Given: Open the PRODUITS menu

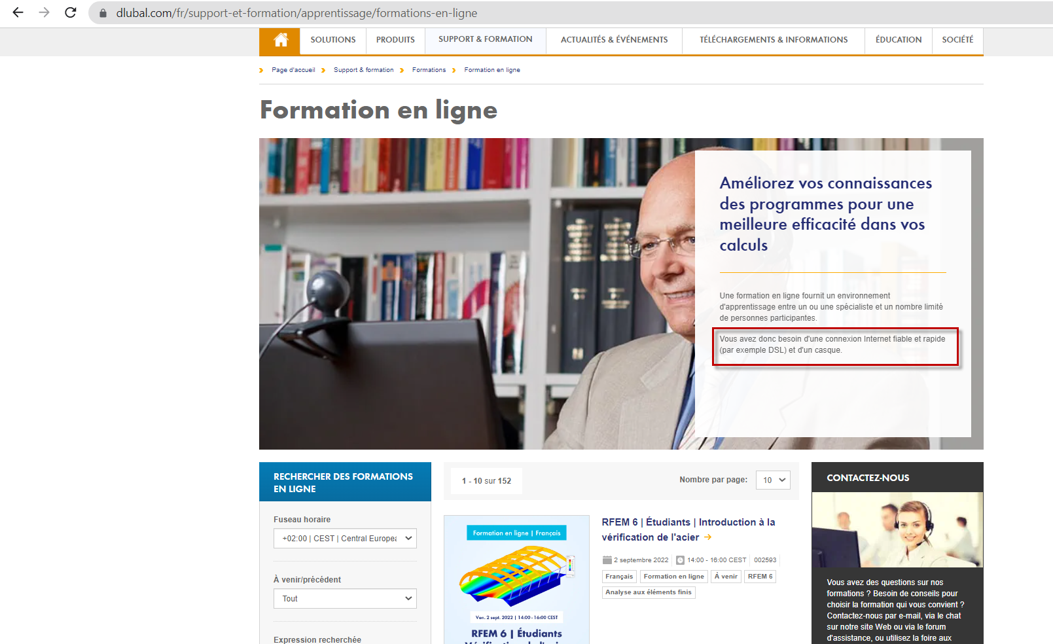Looking at the screenshot, I should click(395, 40).
